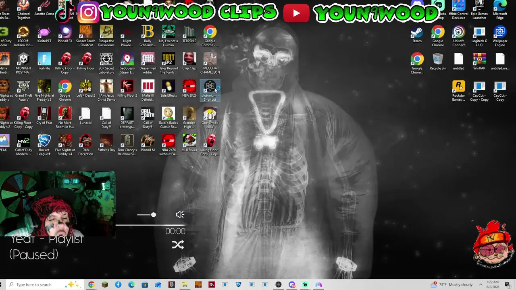Open the Grandpa High desktop icon

click(189, 118)
